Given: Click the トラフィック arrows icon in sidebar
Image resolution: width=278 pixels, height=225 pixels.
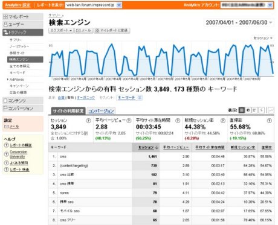Looking at the screenshot, I should (6, 33).
